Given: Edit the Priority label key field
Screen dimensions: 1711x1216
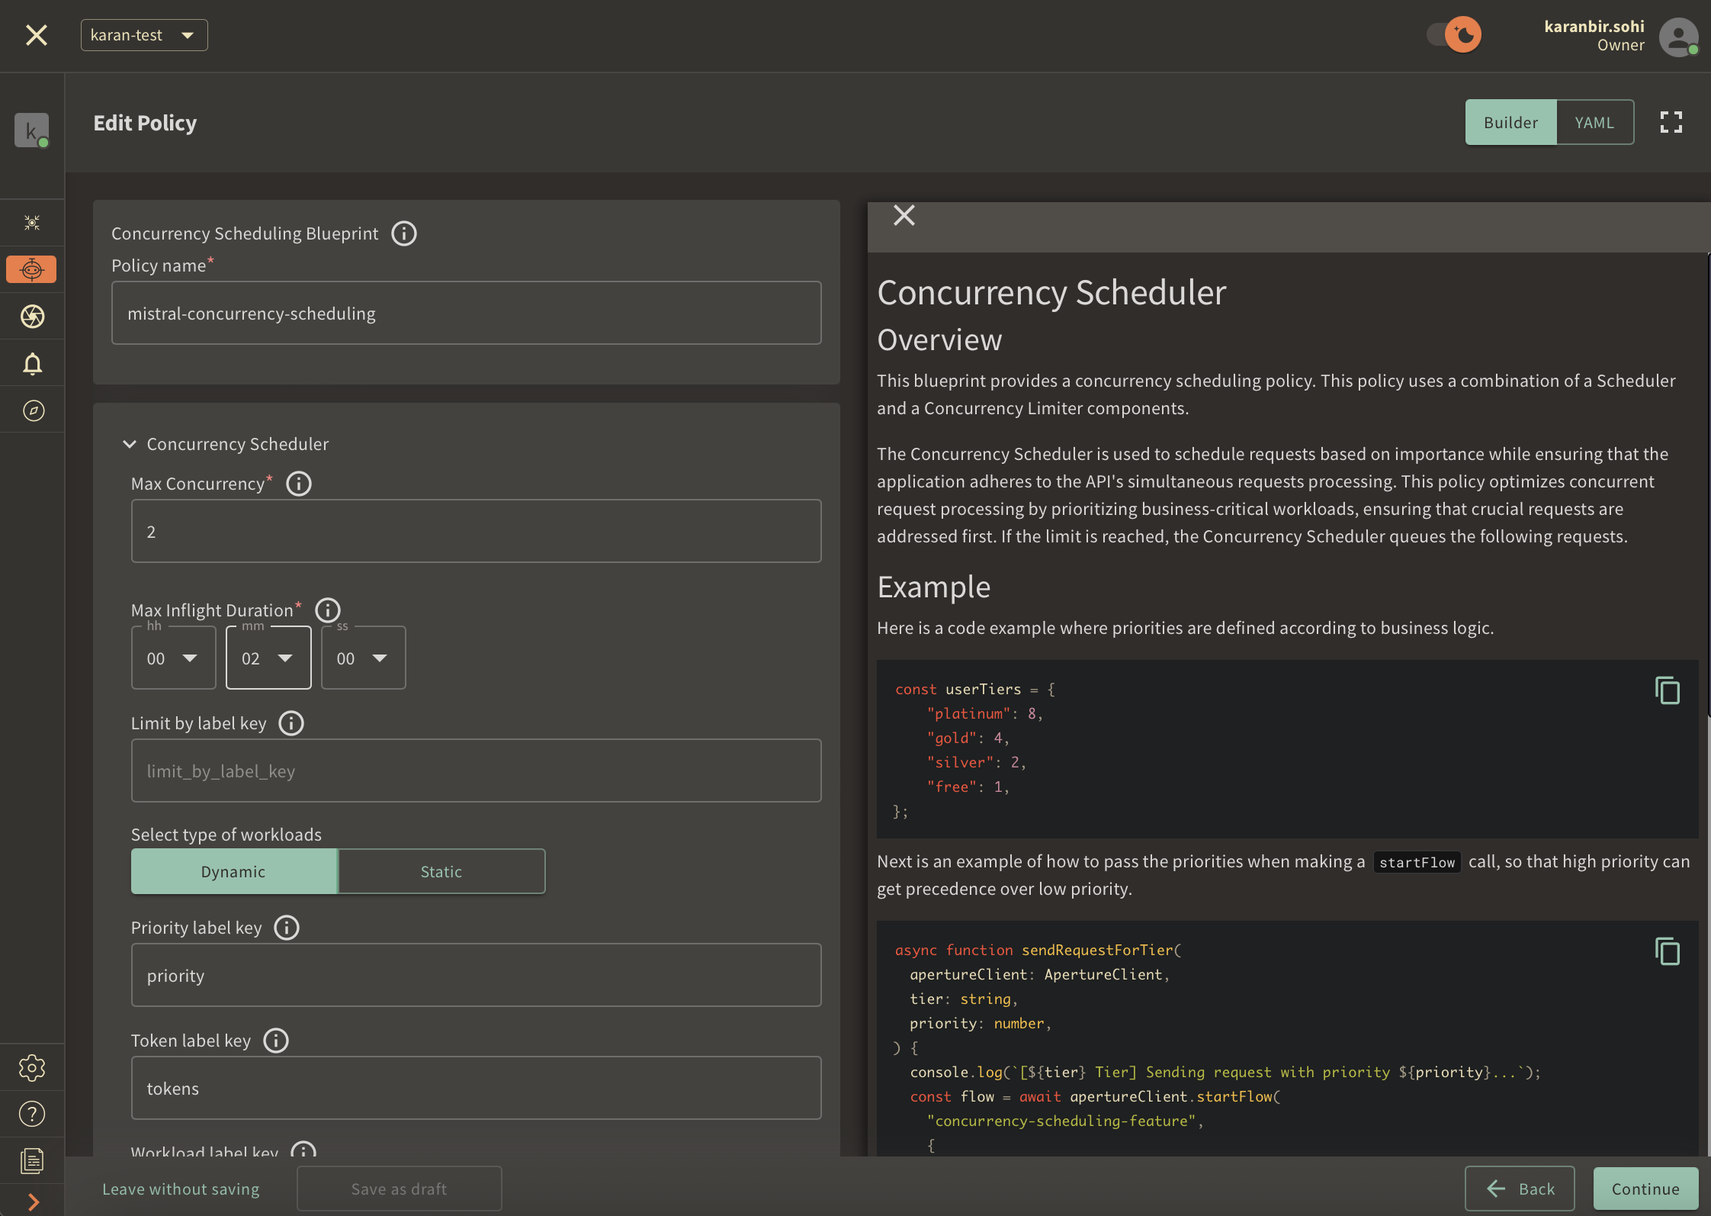Looking at the screenshot, I should 477,975.
